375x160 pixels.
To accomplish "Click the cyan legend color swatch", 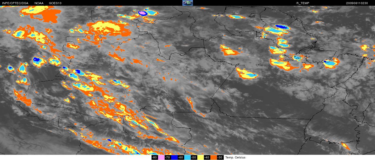I will coord(187,157).
